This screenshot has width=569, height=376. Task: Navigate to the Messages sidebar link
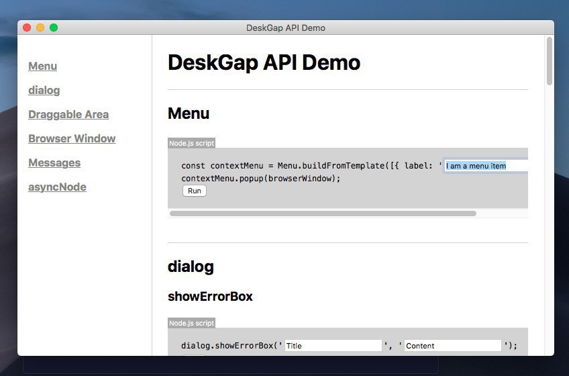(54, 162)
